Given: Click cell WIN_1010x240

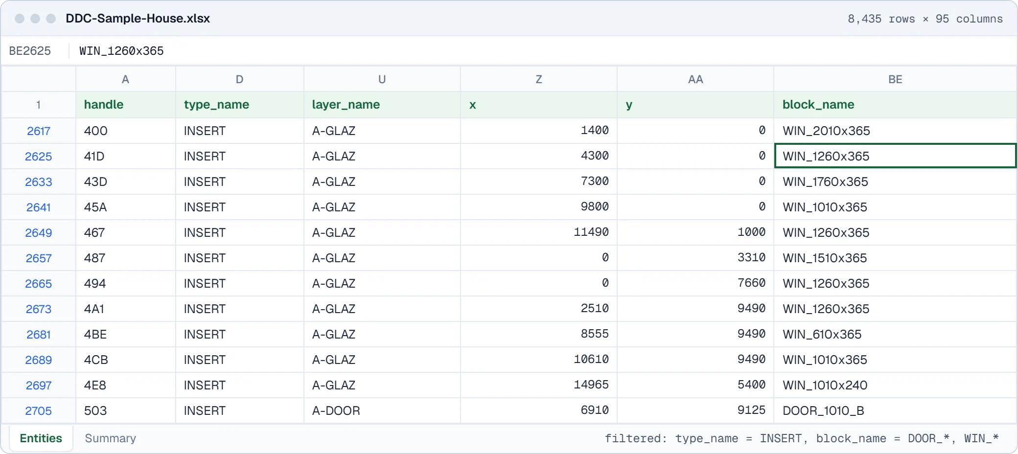Looking at the screenshot, I should pos(895,386).
